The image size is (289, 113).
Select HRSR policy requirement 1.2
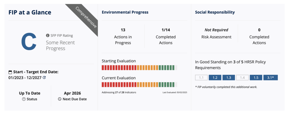coord(215,78)
